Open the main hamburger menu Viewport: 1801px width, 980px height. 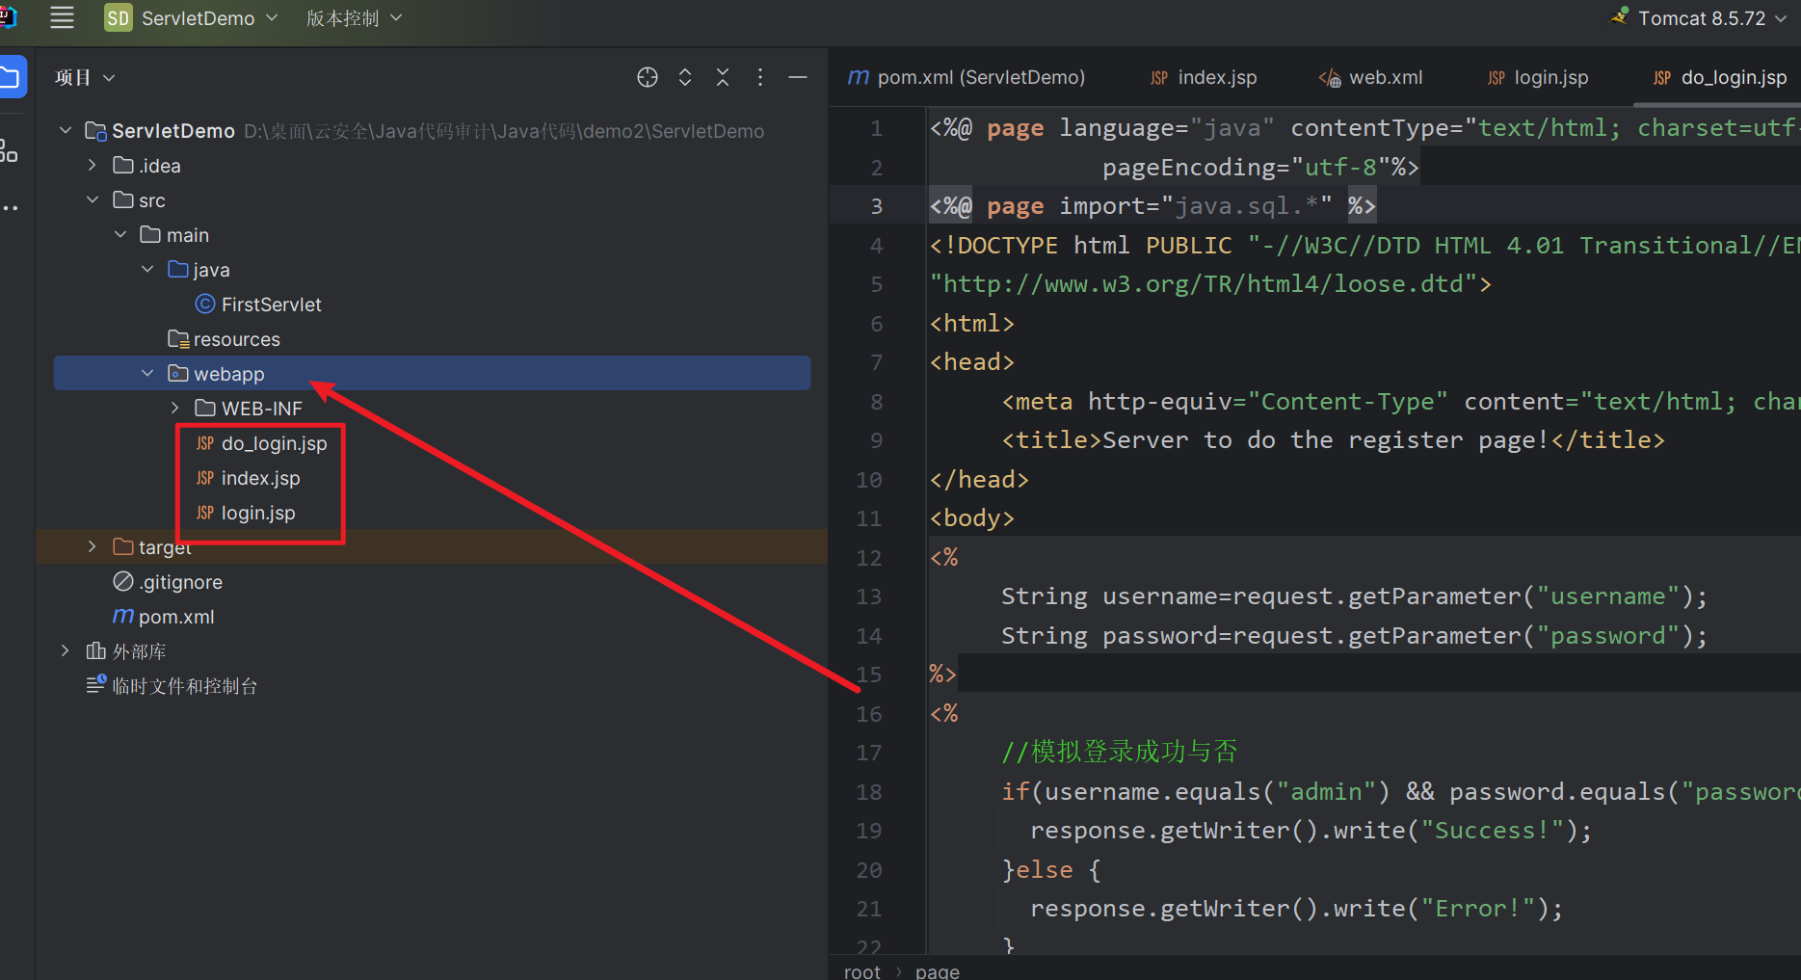point(62,17)
